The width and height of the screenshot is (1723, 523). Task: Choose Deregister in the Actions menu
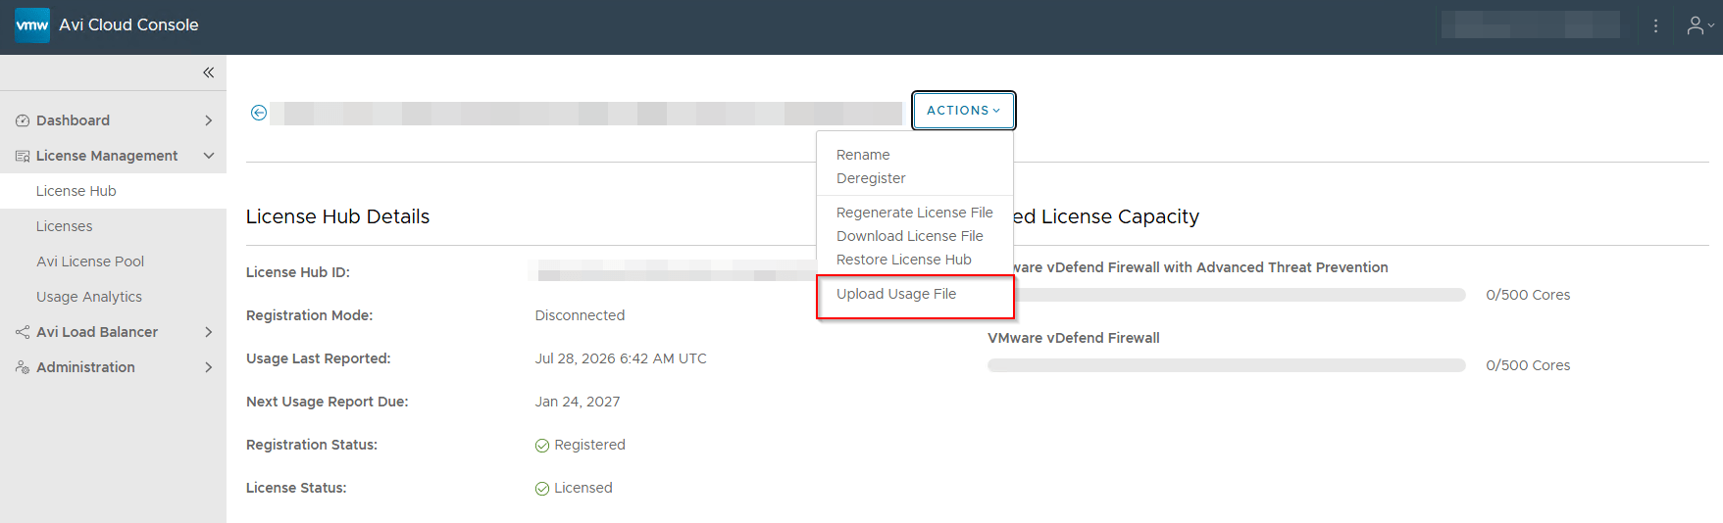pos(871,178)
